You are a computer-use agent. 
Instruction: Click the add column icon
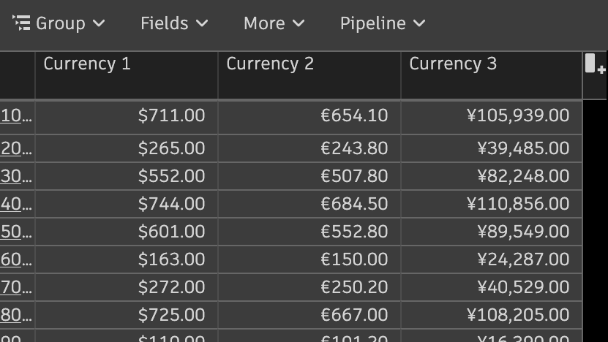(595, 65)
